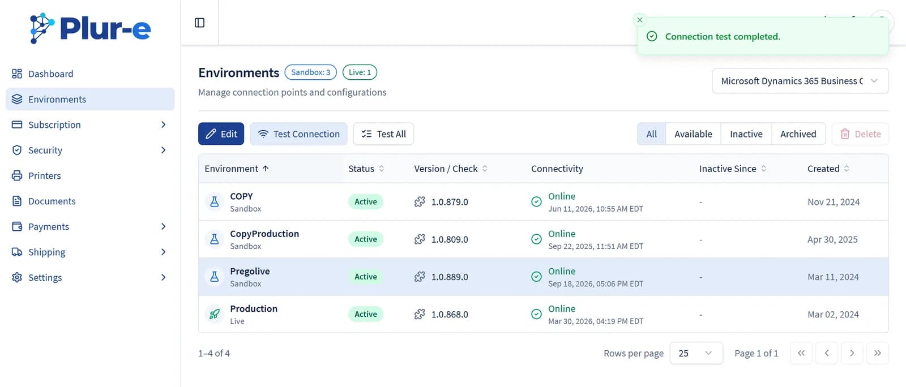Filter by Available environments
Image resolution: width=906 pixels, height=387 pixels.
(x=693, y=134)
